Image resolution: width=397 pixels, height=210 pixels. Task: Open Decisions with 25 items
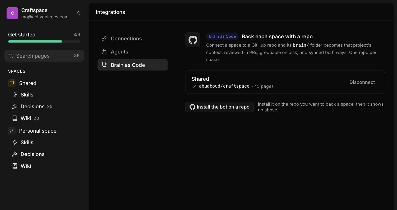(33, 106)
